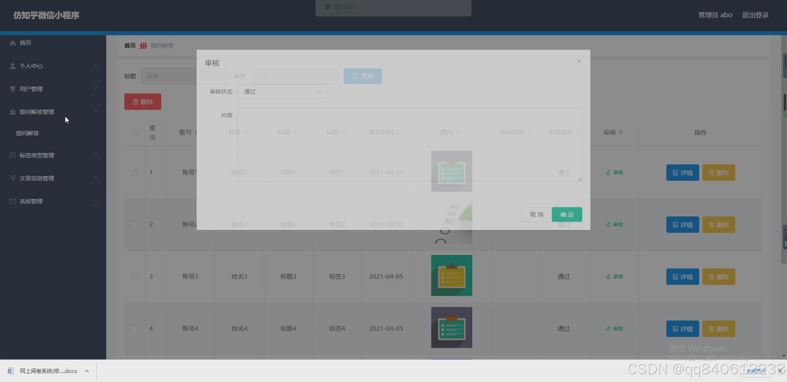Check the checkbox for row 1
787x382 pixels.
[134, 173]
